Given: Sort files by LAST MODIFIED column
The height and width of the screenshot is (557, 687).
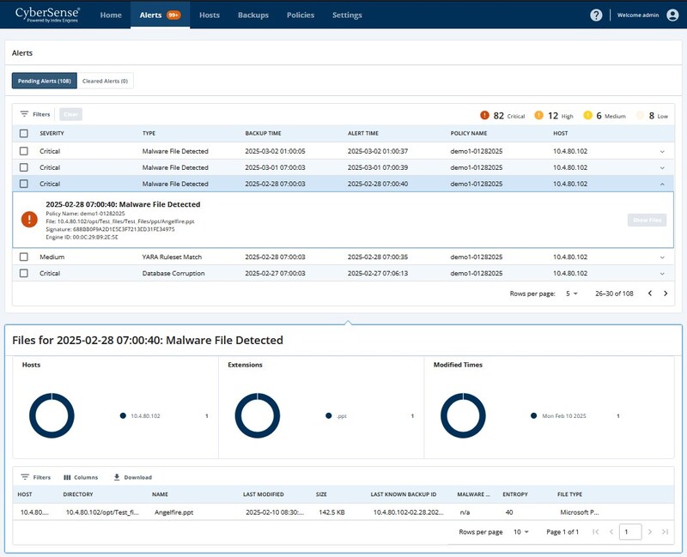Looking at the screenshot, I should tap(264, 494).
